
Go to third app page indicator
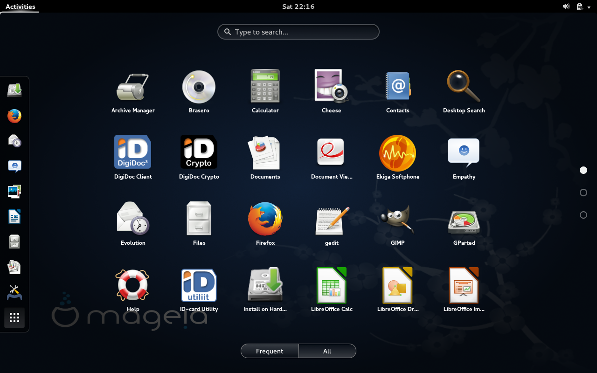(583, 215)
